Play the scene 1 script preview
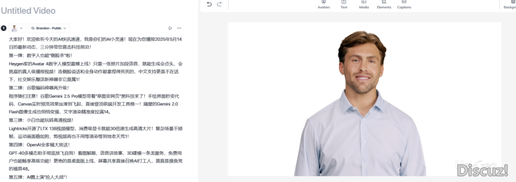 pos(170,28)
